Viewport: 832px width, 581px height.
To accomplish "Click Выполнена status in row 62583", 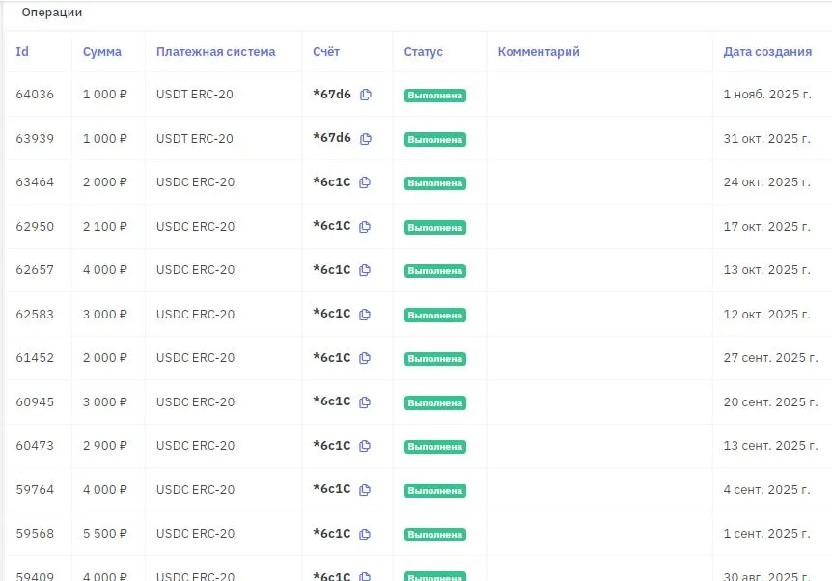I will 435,316.
